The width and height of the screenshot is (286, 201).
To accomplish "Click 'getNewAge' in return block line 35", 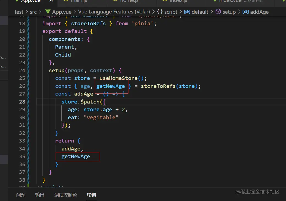I will pyautogui.click(x=76, y=157).
